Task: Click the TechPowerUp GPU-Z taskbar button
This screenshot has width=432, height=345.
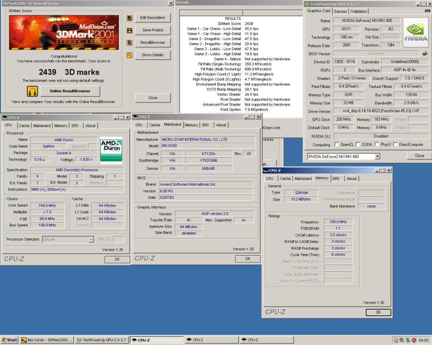Action: (x=102, y=340)
